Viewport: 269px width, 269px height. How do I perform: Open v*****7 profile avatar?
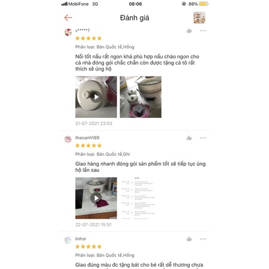pos(68,32)
